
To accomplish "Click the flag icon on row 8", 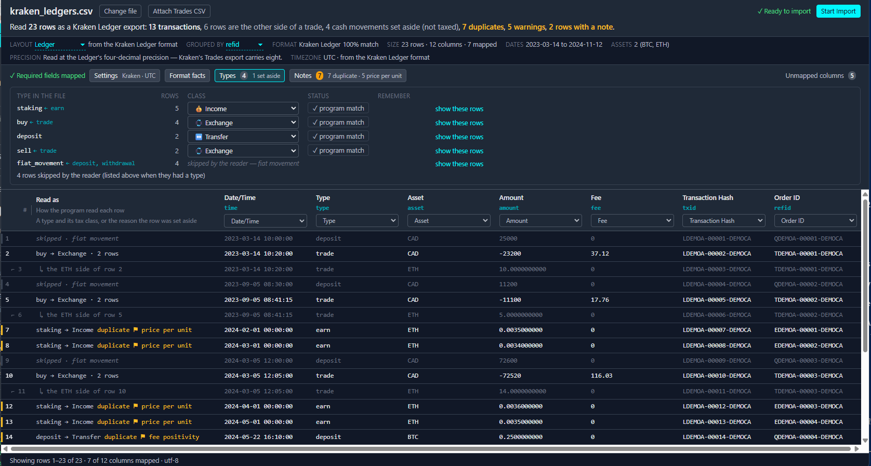I will [x=136, y=345].
